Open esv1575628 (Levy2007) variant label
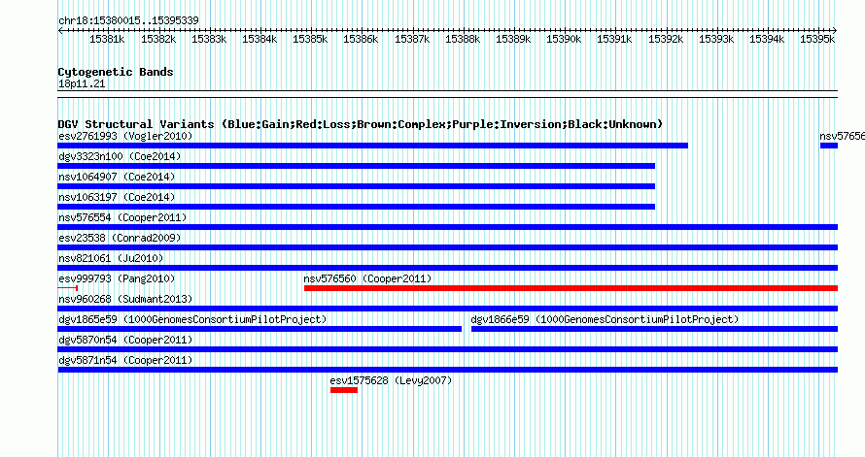Image resolution: width=865 pixels, height=457 pixels. pos(391,380)
